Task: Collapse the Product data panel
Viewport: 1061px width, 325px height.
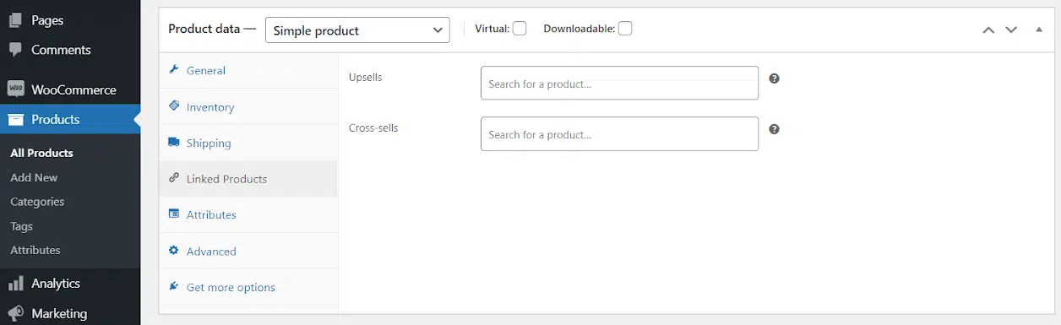Action: coord(1039,30)
